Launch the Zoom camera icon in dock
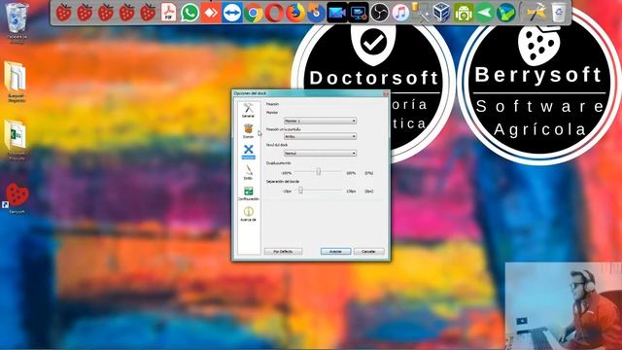This screenshot has height=350, width=622. (337, 13)
